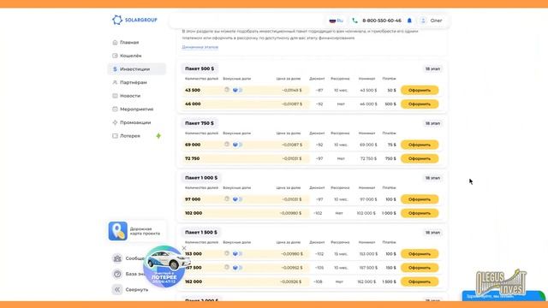Image resolution: width=548 pixels, height=308 pixels.
Task: Click the green lightning badge beside Лотерея
Action: (158, 135)
